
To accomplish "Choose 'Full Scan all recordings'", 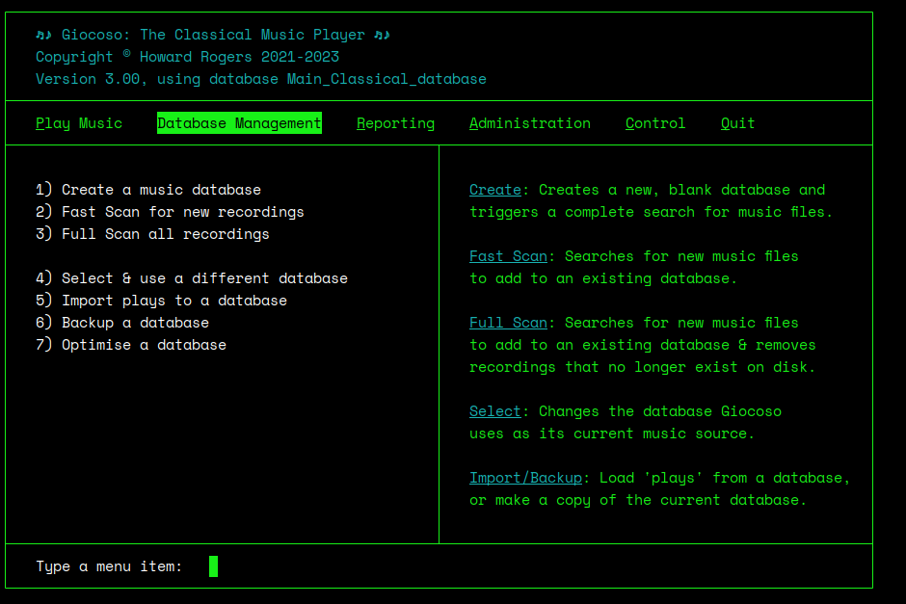I will tap(151, 233).
